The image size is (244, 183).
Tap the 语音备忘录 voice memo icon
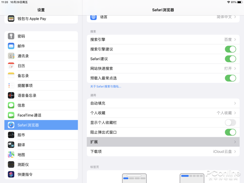pyautogui.click(x=11, y=95)
